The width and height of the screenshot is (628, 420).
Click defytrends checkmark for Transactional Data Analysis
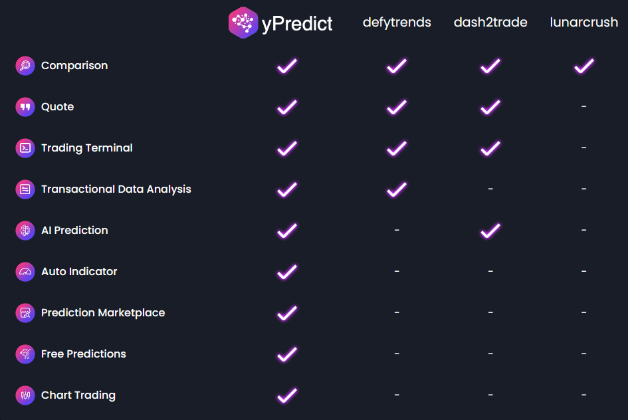[x=397, y=189]
